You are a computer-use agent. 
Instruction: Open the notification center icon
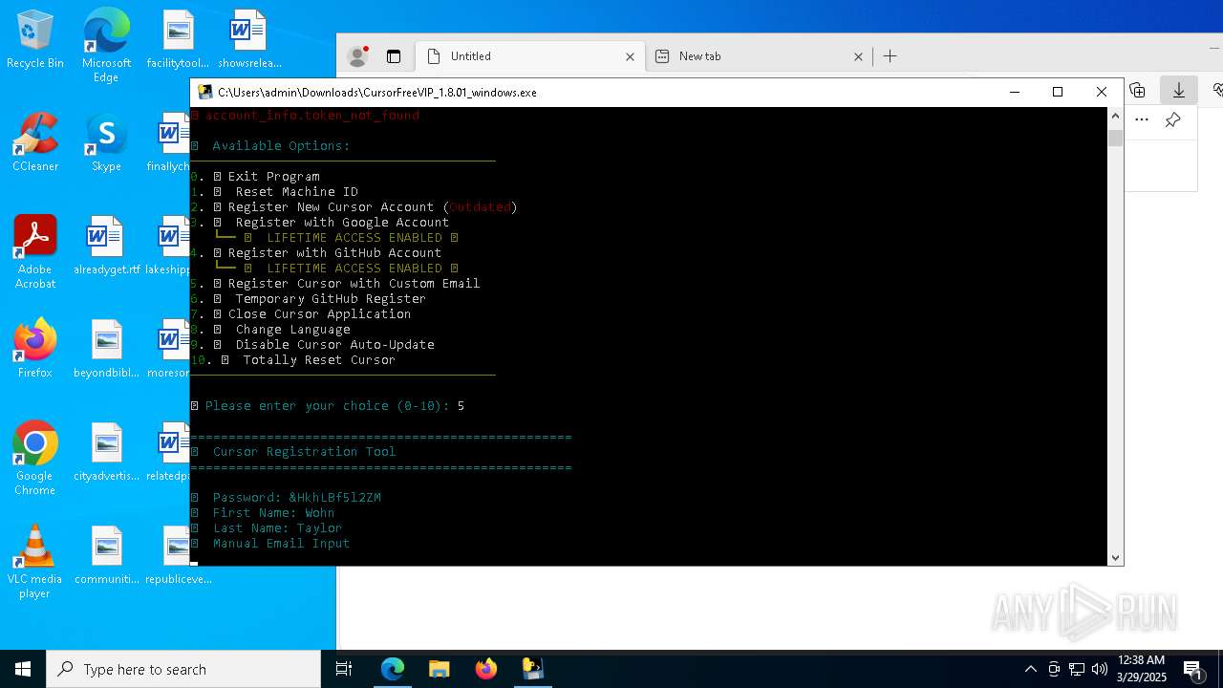click(x=1193, y=669)
